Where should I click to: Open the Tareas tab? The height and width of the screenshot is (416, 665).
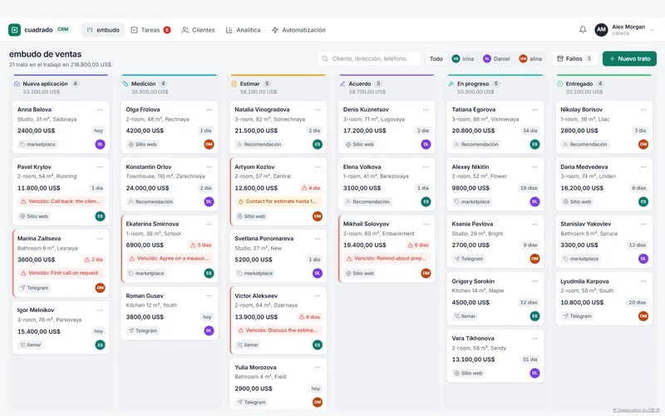(x=150, y=30)
